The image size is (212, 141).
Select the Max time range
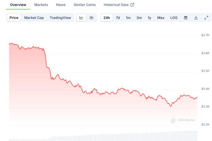(x=161, y=18)
